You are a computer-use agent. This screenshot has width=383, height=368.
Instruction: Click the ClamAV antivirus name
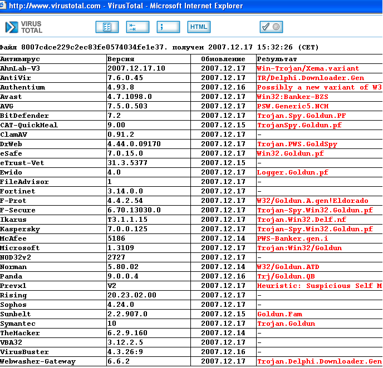13,135
